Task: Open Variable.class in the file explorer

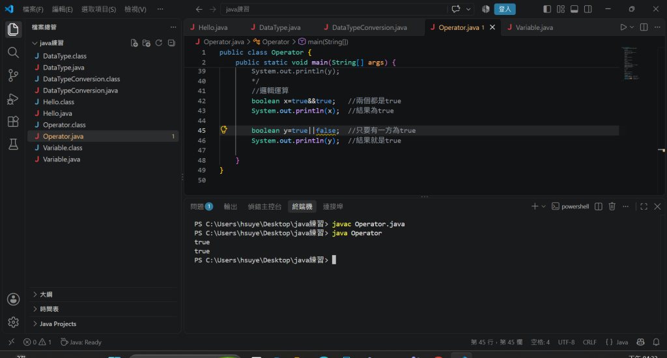Action: click(x=63, y=148)
